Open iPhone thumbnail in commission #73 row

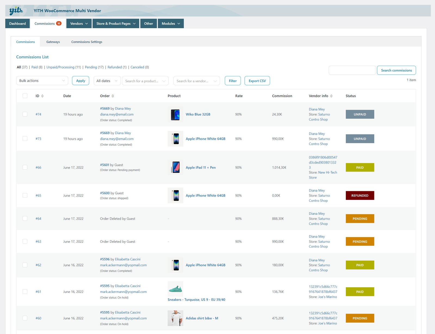tap(175, 138)
